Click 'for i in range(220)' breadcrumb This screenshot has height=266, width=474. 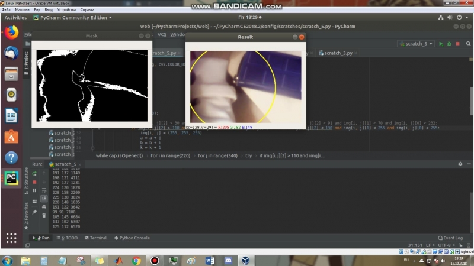click(171, 156)
